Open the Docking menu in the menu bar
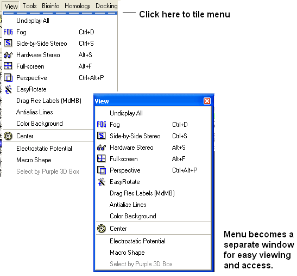This screenshot has width=297, height=276. 106,6
